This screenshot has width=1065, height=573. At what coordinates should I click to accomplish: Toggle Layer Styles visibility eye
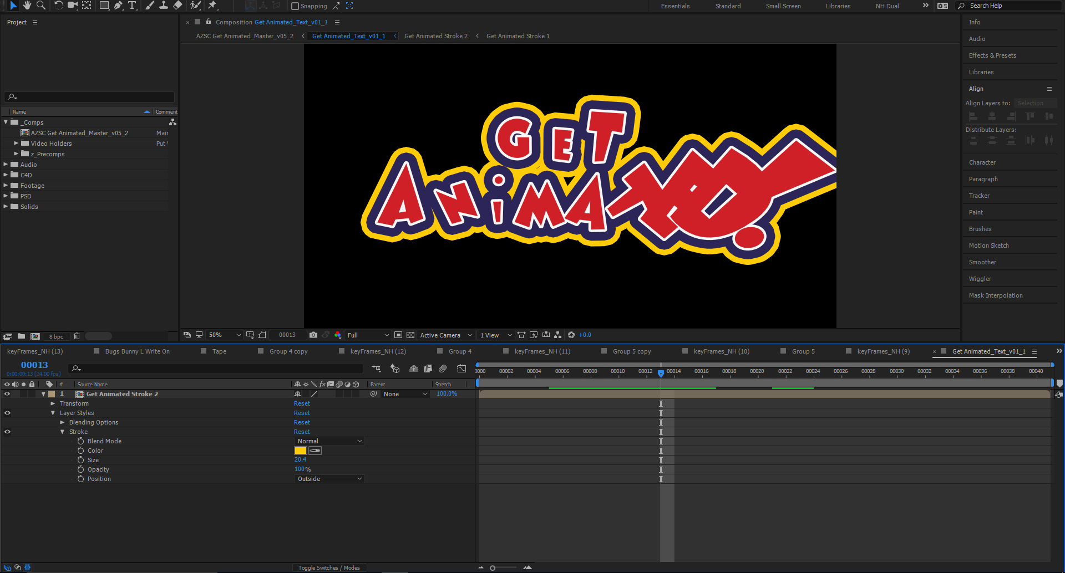7,413
